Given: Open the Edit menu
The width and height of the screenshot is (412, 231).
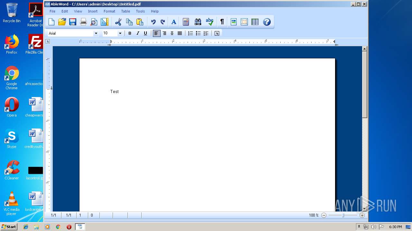Looking at the screenshot, I should 65,11.
